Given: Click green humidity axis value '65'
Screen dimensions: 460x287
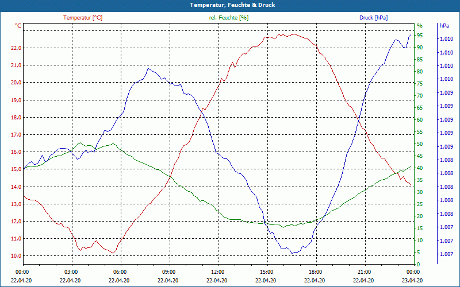Looking at the screenshot, I should pyautogui.click(x=420, y=108).
